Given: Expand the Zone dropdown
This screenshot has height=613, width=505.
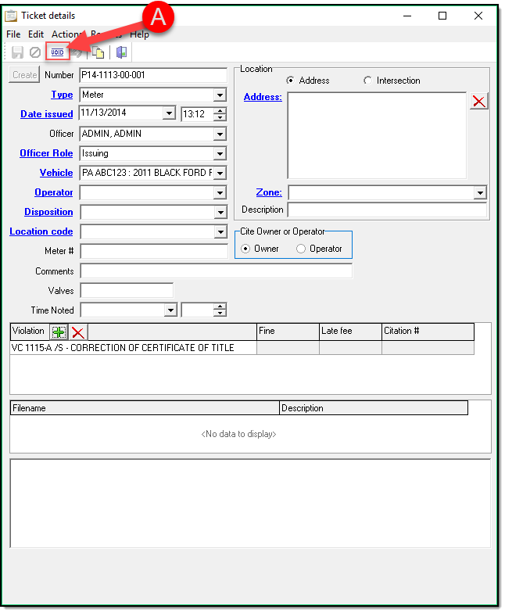Looking at the screenshot, I should (479, 193).
